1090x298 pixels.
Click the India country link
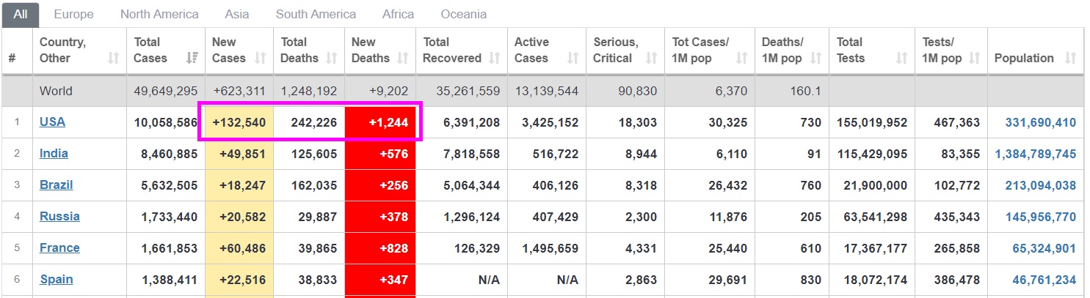54,153
